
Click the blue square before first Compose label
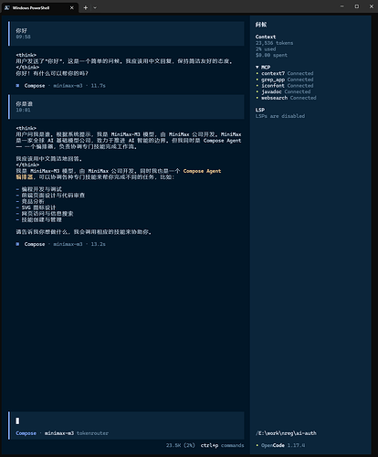coord(17,86)
